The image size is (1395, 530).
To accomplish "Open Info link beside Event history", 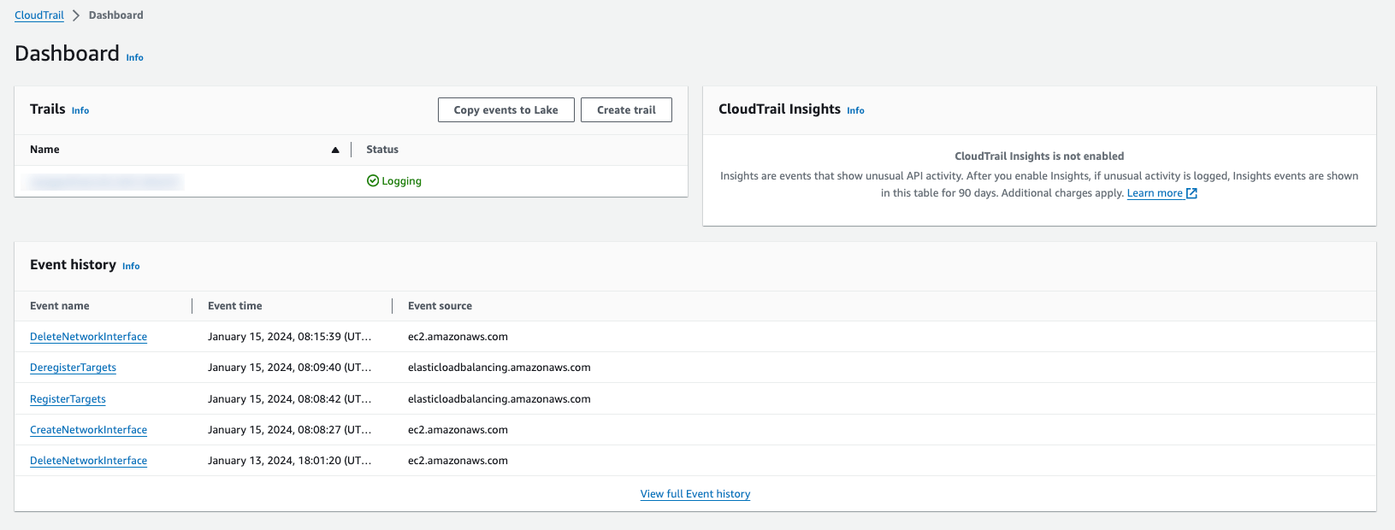I will tap(131, 267).
